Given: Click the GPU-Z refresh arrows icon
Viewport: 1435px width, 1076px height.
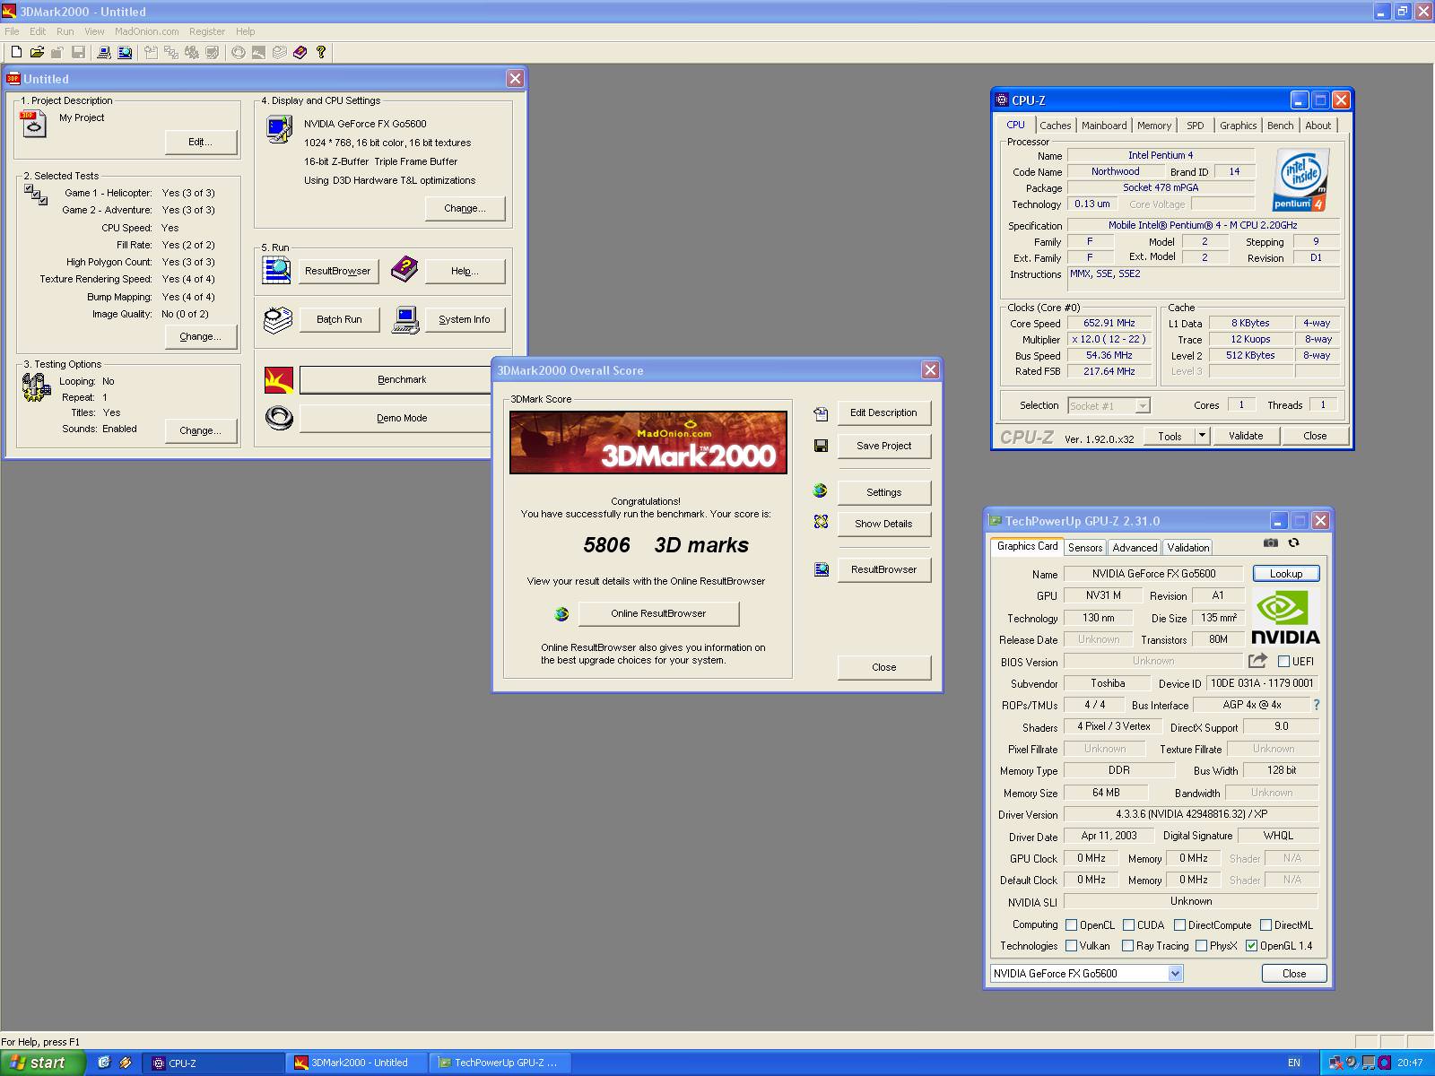Looking at the screenshot, I should 1293,542.
